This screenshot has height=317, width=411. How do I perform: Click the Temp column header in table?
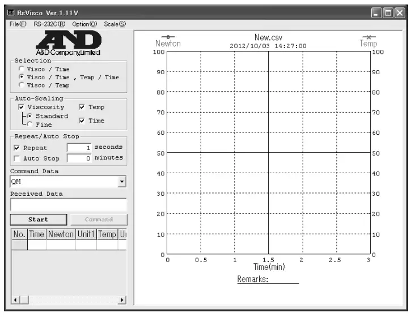(x=107, y=234)
